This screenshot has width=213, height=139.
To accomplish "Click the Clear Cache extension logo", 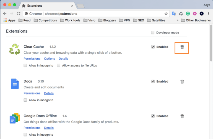I will pyautogui.click(x=15, y=49).
